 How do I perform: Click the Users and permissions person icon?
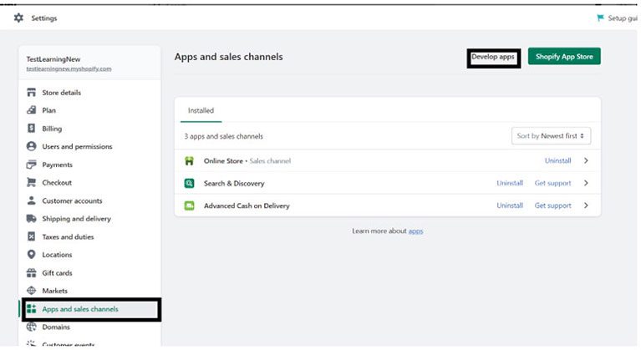point(32,146)
